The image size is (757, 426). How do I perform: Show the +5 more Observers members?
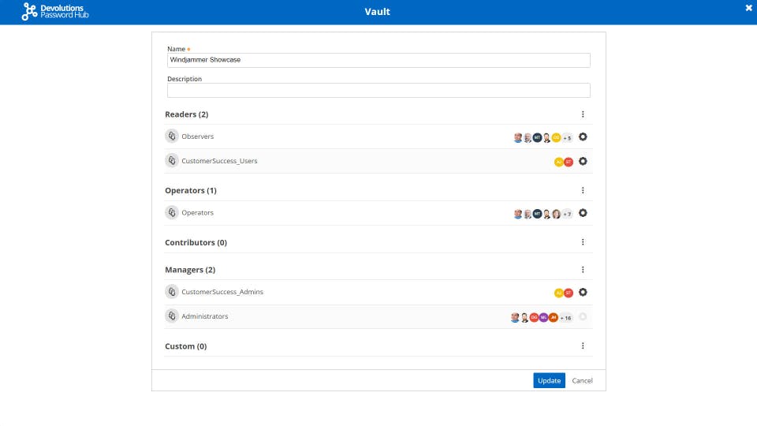(x=567, y=137)
